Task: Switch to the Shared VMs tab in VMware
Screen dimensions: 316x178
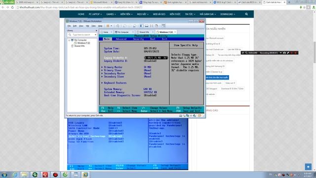Action: point(144,32)
